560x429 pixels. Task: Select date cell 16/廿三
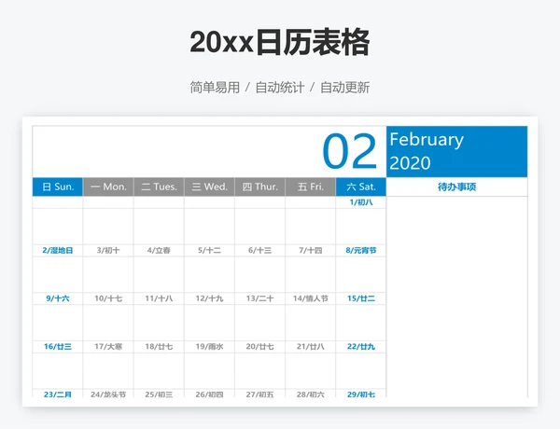58,347
